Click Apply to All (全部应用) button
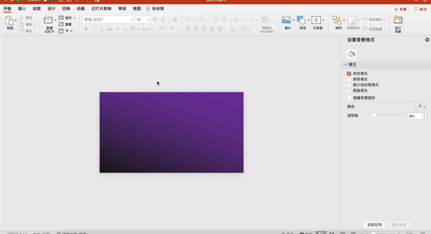 (x=374, y=225)
